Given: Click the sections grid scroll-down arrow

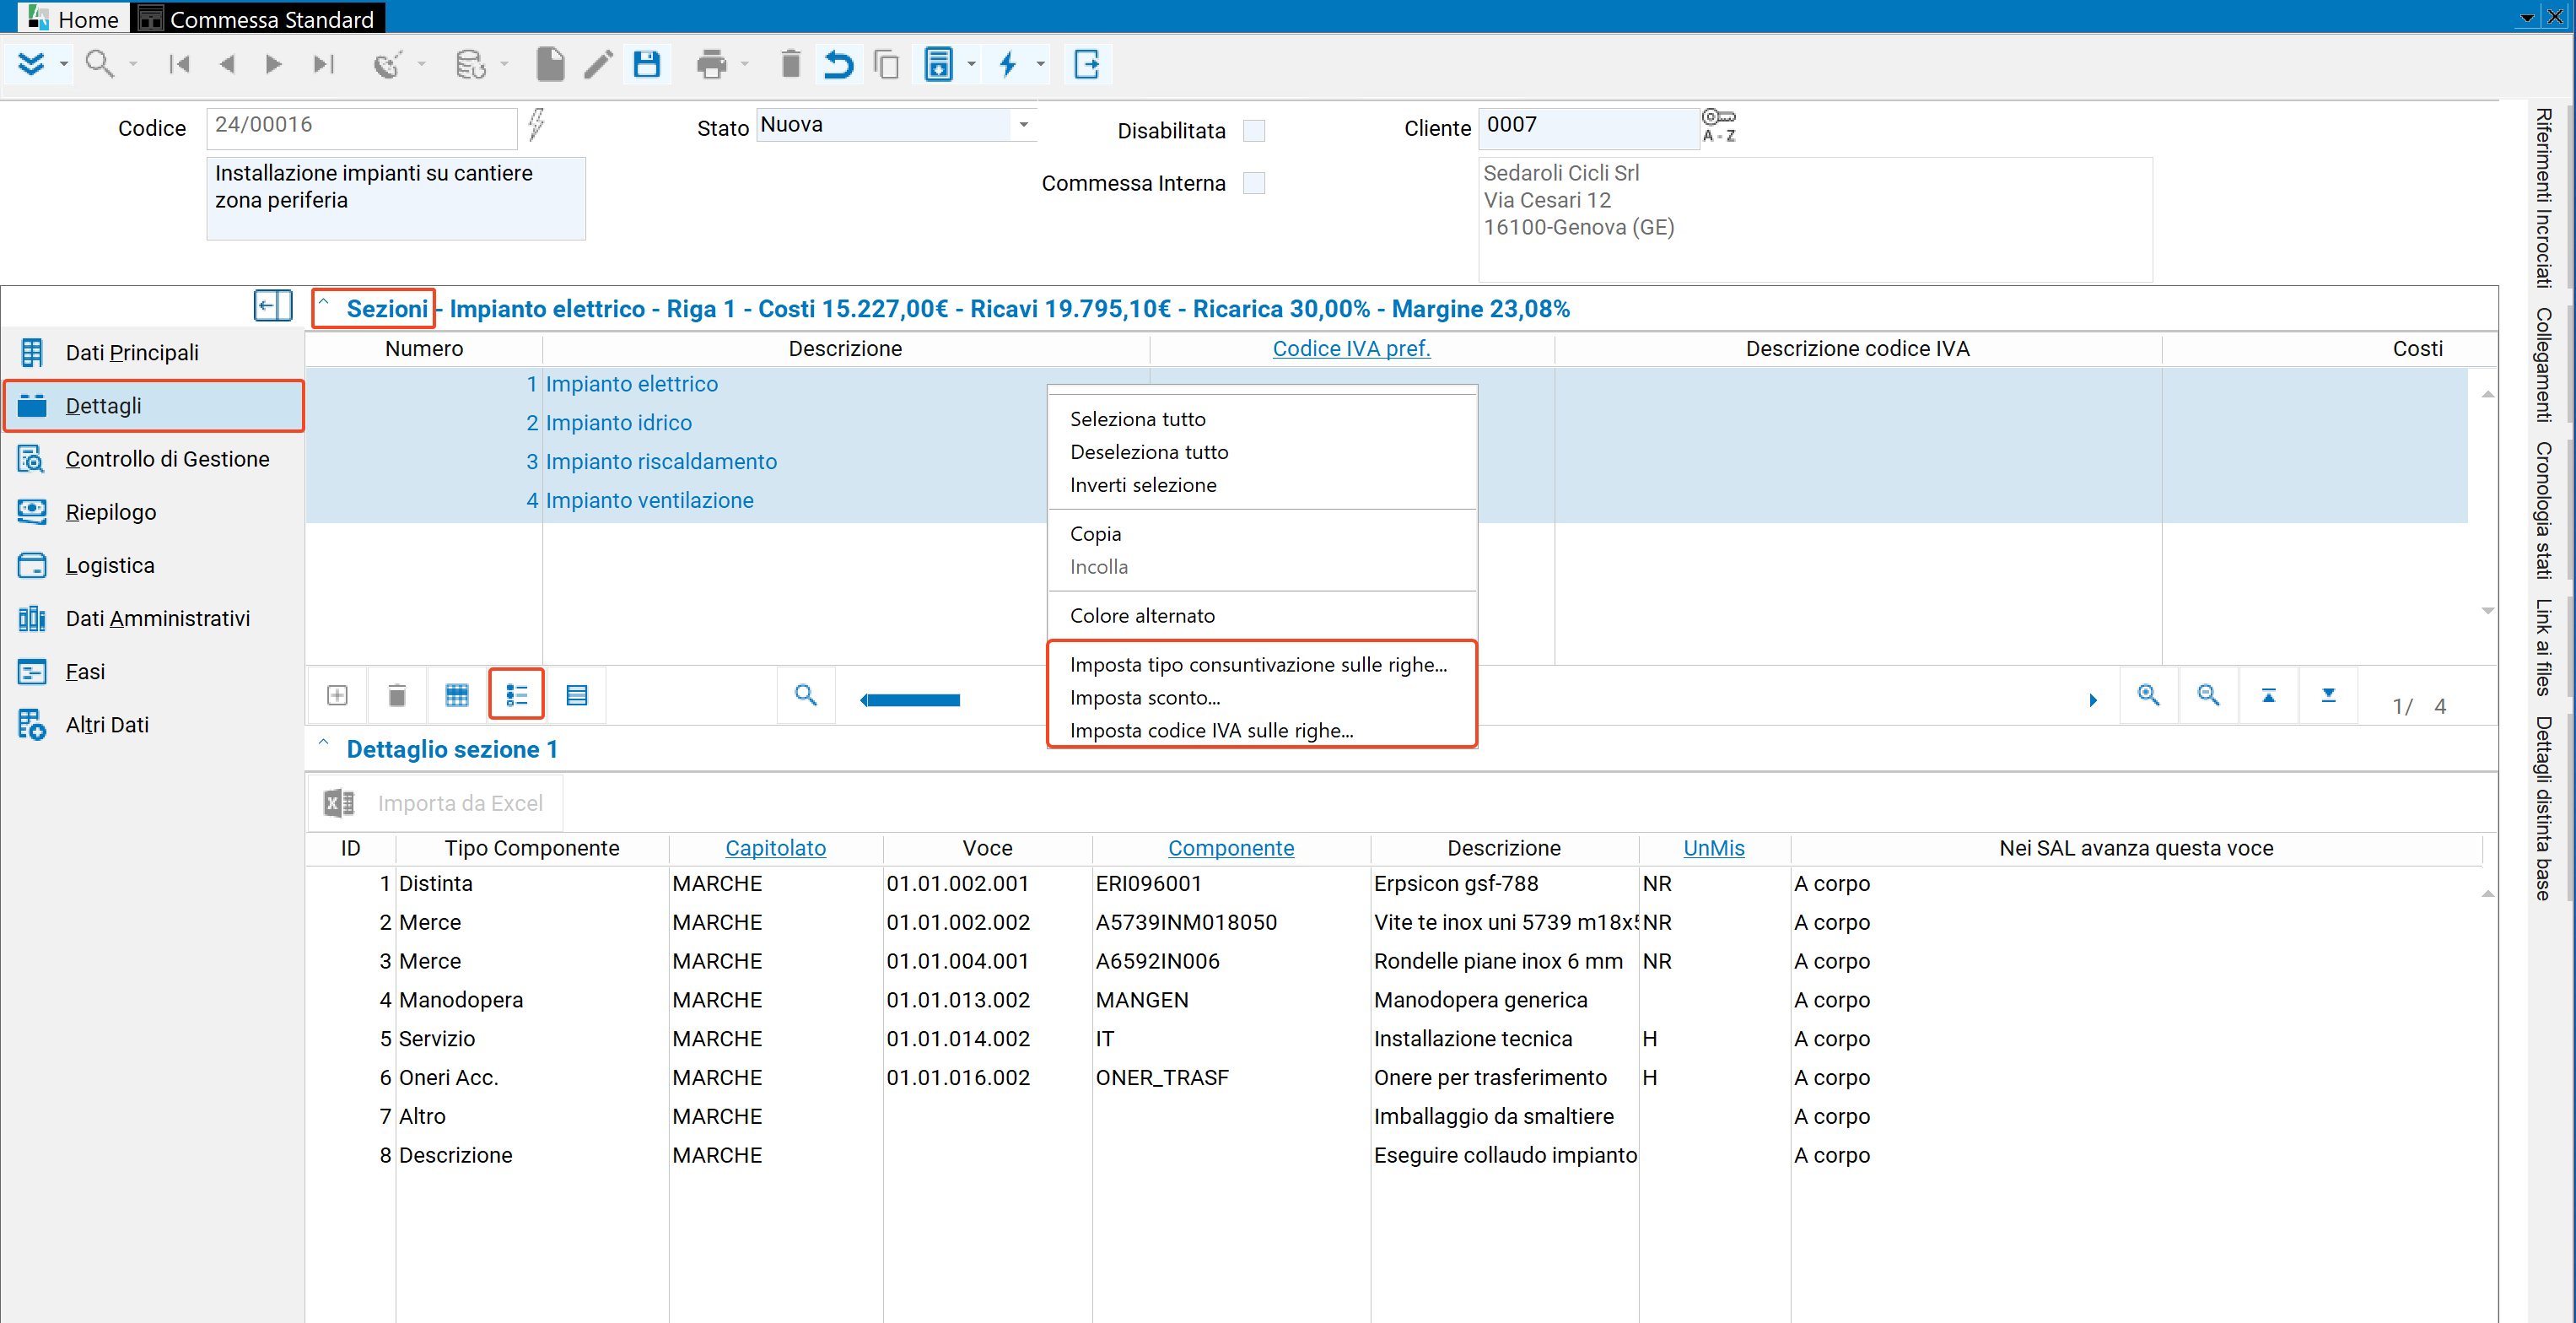Looking at the screenshot, I should pyautogui.click(x=2487, y=611).
